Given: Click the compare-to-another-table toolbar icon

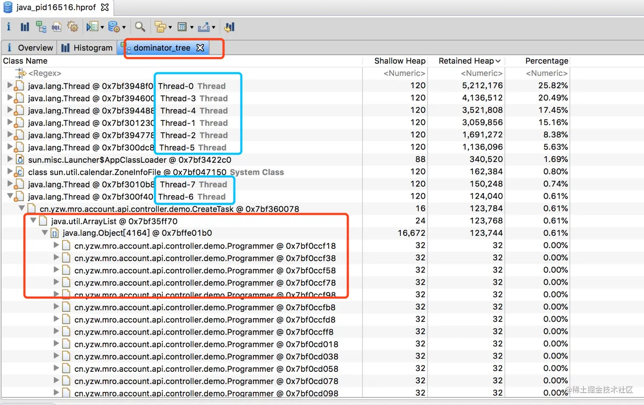Looking at the screenshot, I should tap(230, 27).
